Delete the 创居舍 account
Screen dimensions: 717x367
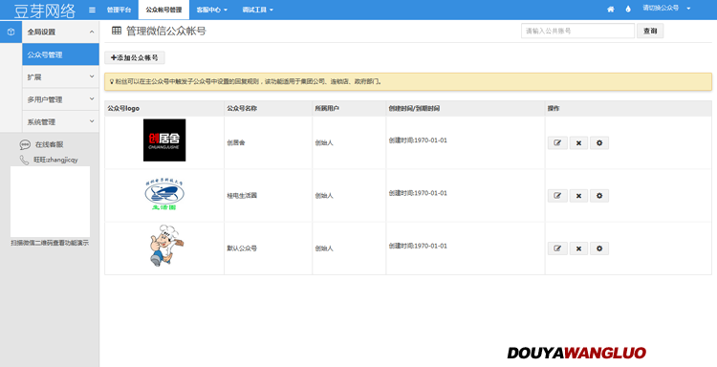tap(578, 143)
